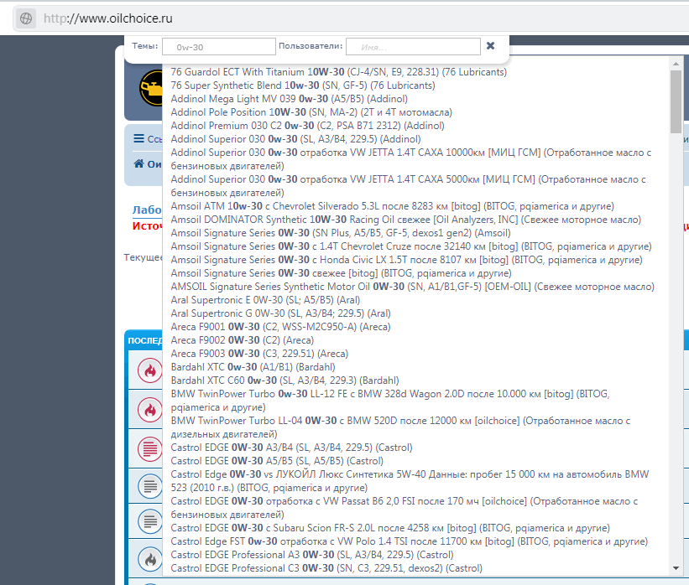Screen dimensions: 689x585
Task: Open Castrol EDGE 0W-30 A3/B4
Action: click(292, 448)
